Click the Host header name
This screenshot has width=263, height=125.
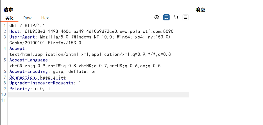tap(14, 31)
